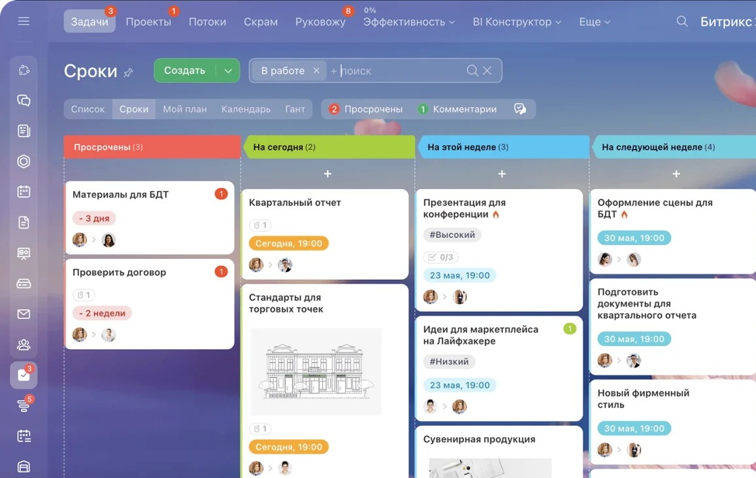
Task: Click the mark-comments-read icon after Комментарии
Action: point(520,109)
